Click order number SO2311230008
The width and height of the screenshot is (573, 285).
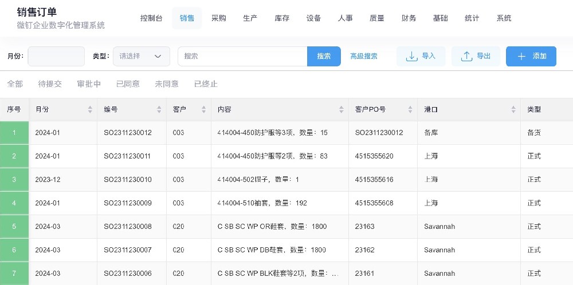coord(128,227)
